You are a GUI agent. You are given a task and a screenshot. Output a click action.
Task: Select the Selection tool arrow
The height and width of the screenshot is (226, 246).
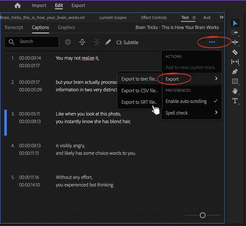[235, 23]
